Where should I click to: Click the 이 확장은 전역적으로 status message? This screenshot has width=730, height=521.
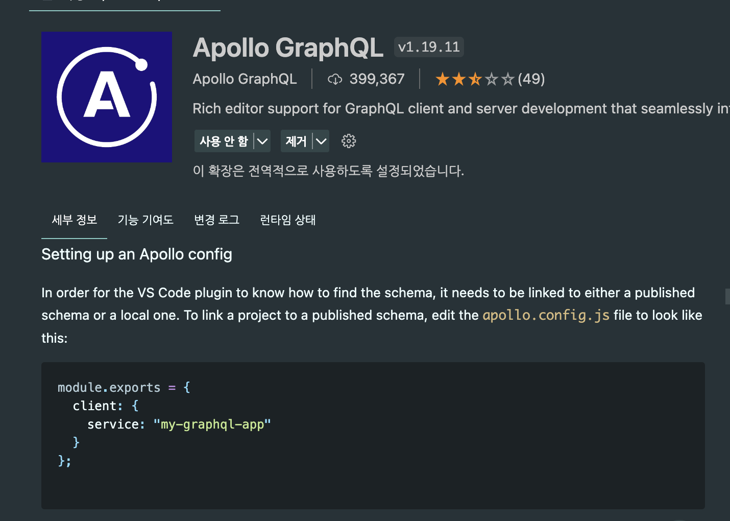(328, 171)
